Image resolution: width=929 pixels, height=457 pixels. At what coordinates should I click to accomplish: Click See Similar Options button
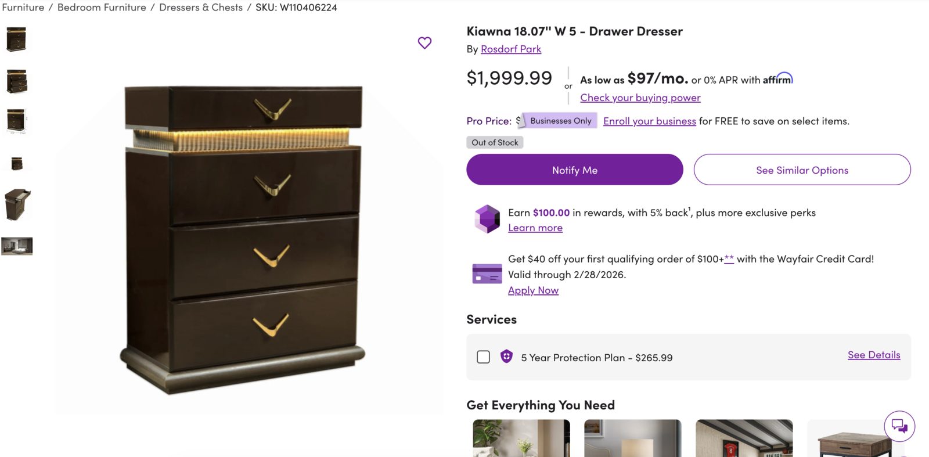pos(802,170)
